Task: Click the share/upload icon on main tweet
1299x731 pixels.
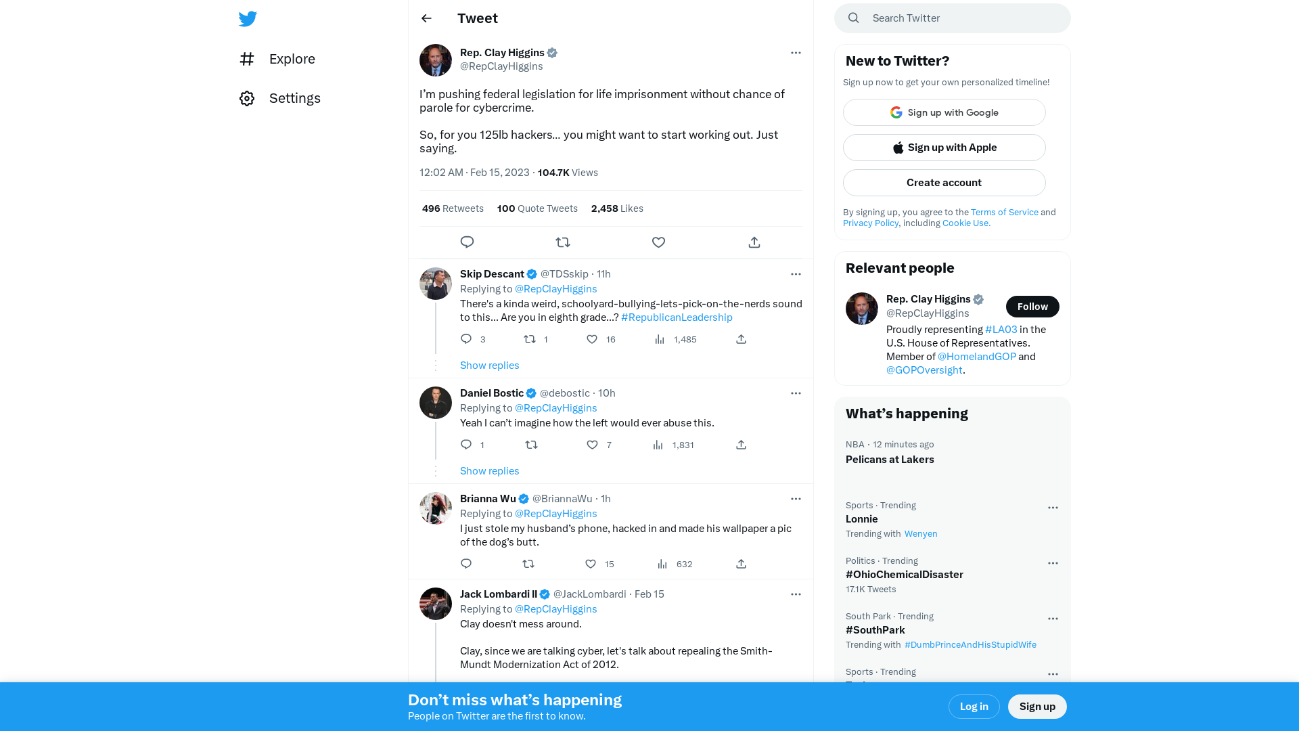Action: click(754, 242)
